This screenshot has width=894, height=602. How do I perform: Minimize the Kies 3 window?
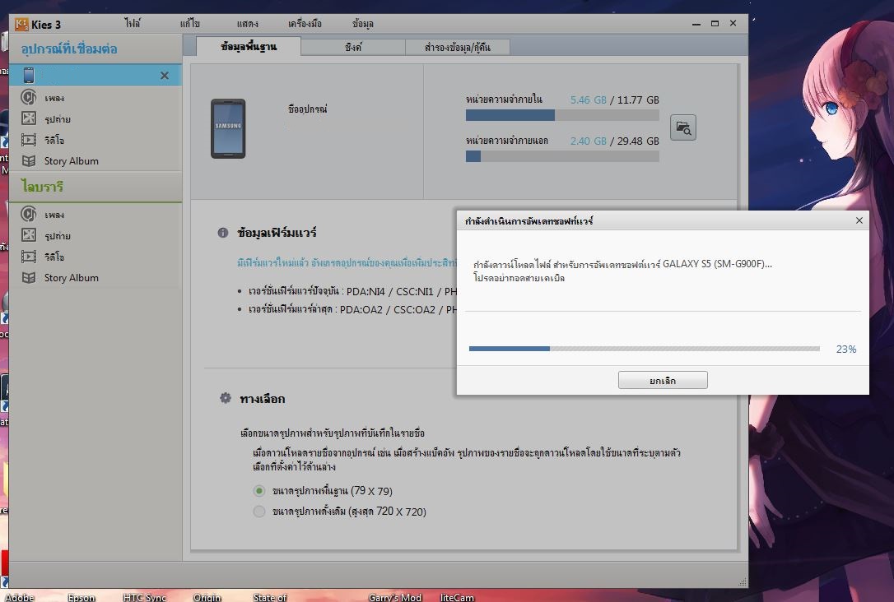pyautogui.click(x=696, y=24)
